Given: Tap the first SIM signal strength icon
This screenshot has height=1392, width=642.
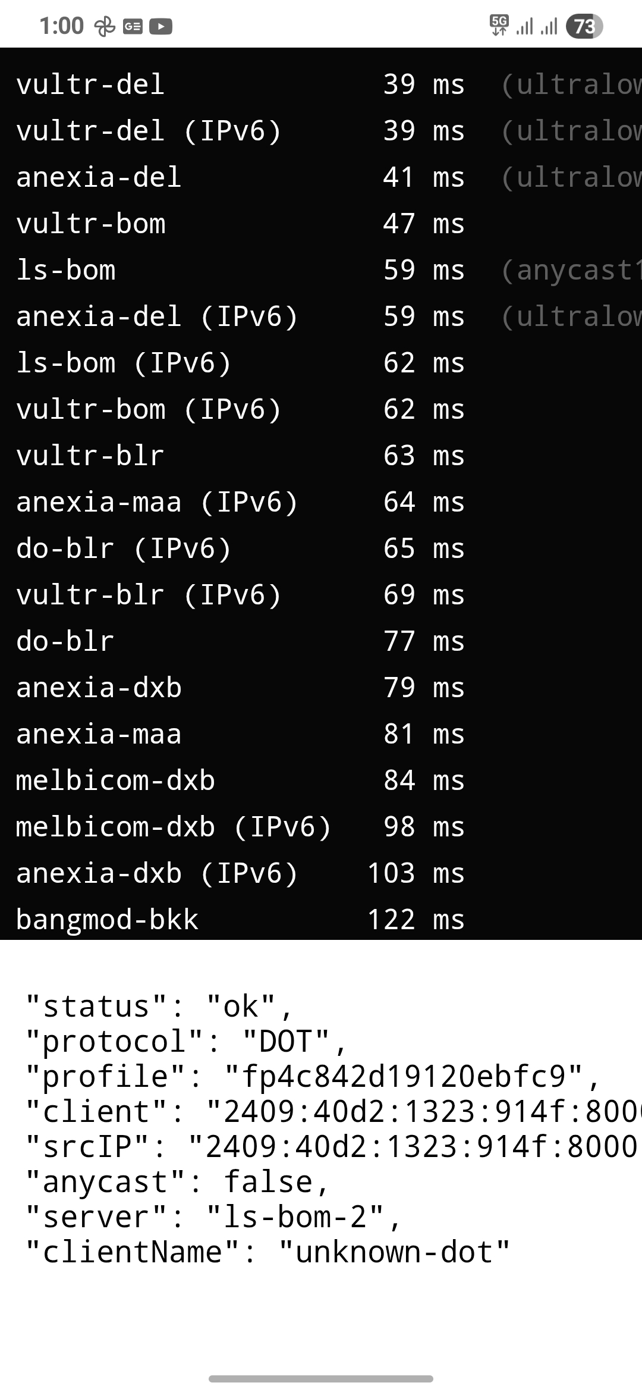Looking at the screenshot, I should tap(524, 26).
